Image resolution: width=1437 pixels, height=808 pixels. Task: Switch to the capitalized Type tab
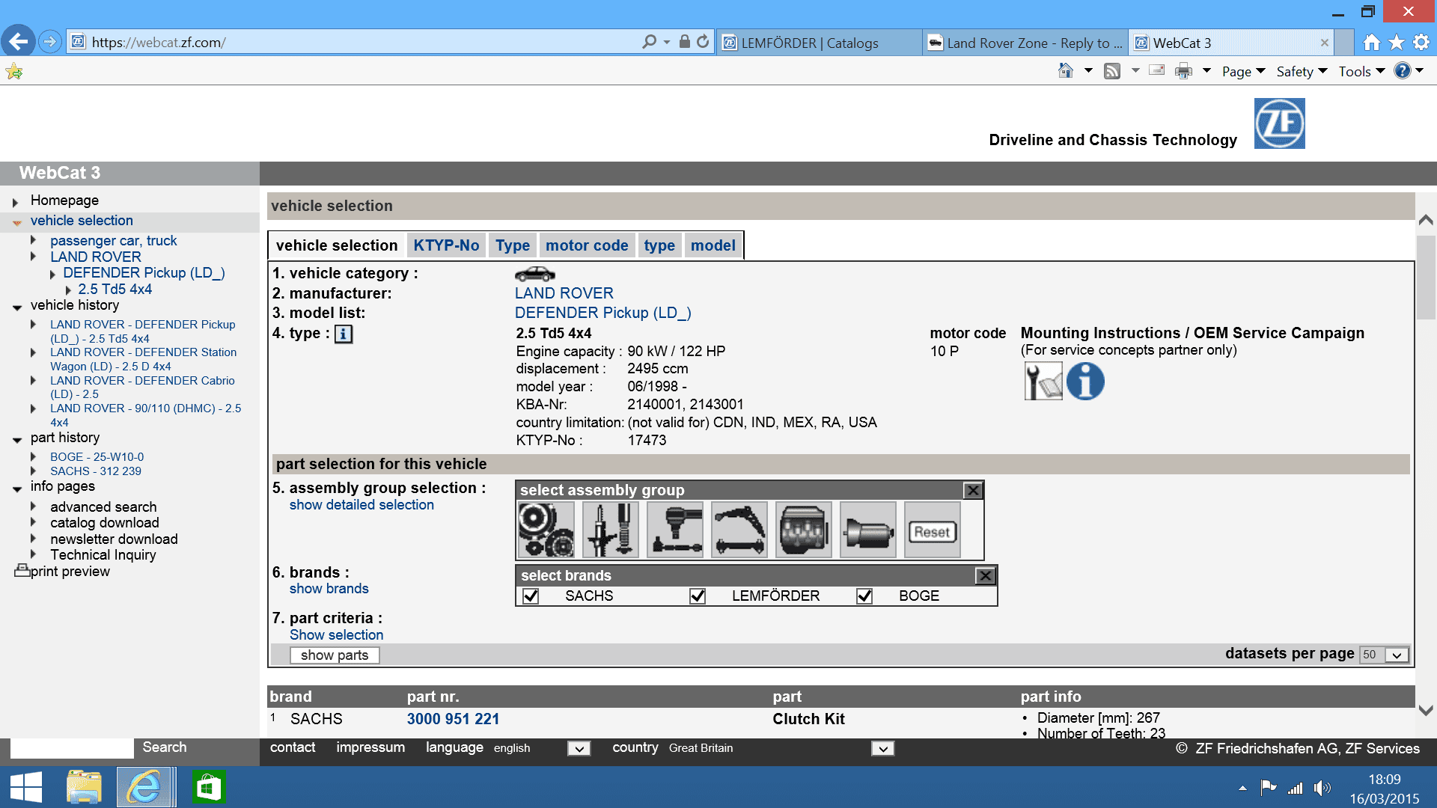[x=513, y=245]
